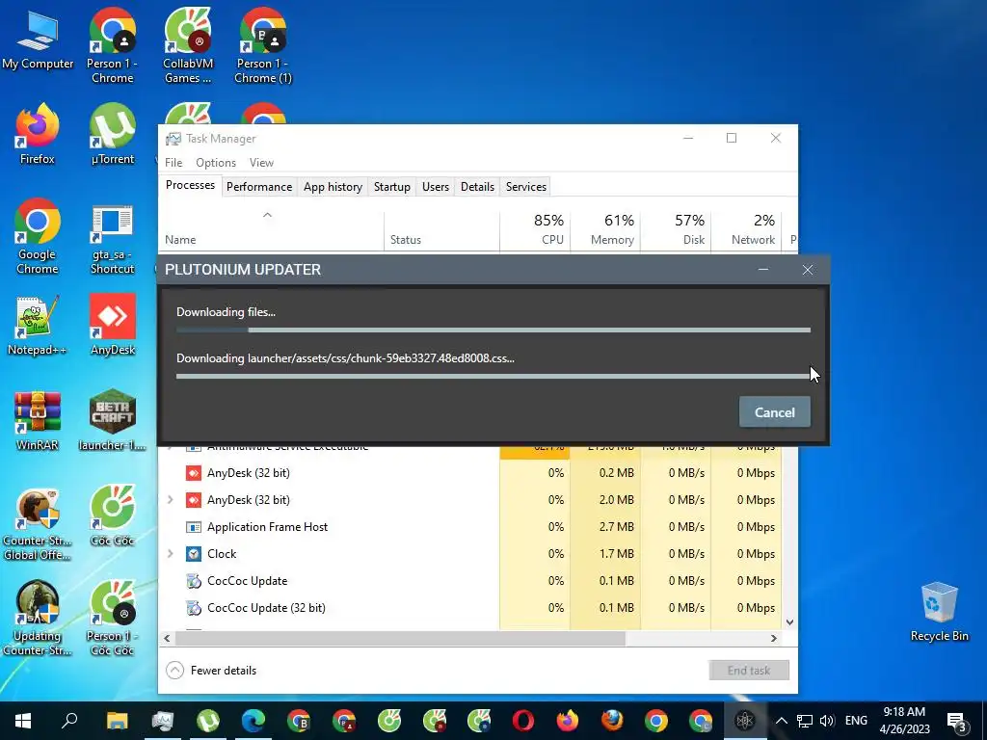Open the network status tray icon
The image size is (987, 740).
point(805,721)
